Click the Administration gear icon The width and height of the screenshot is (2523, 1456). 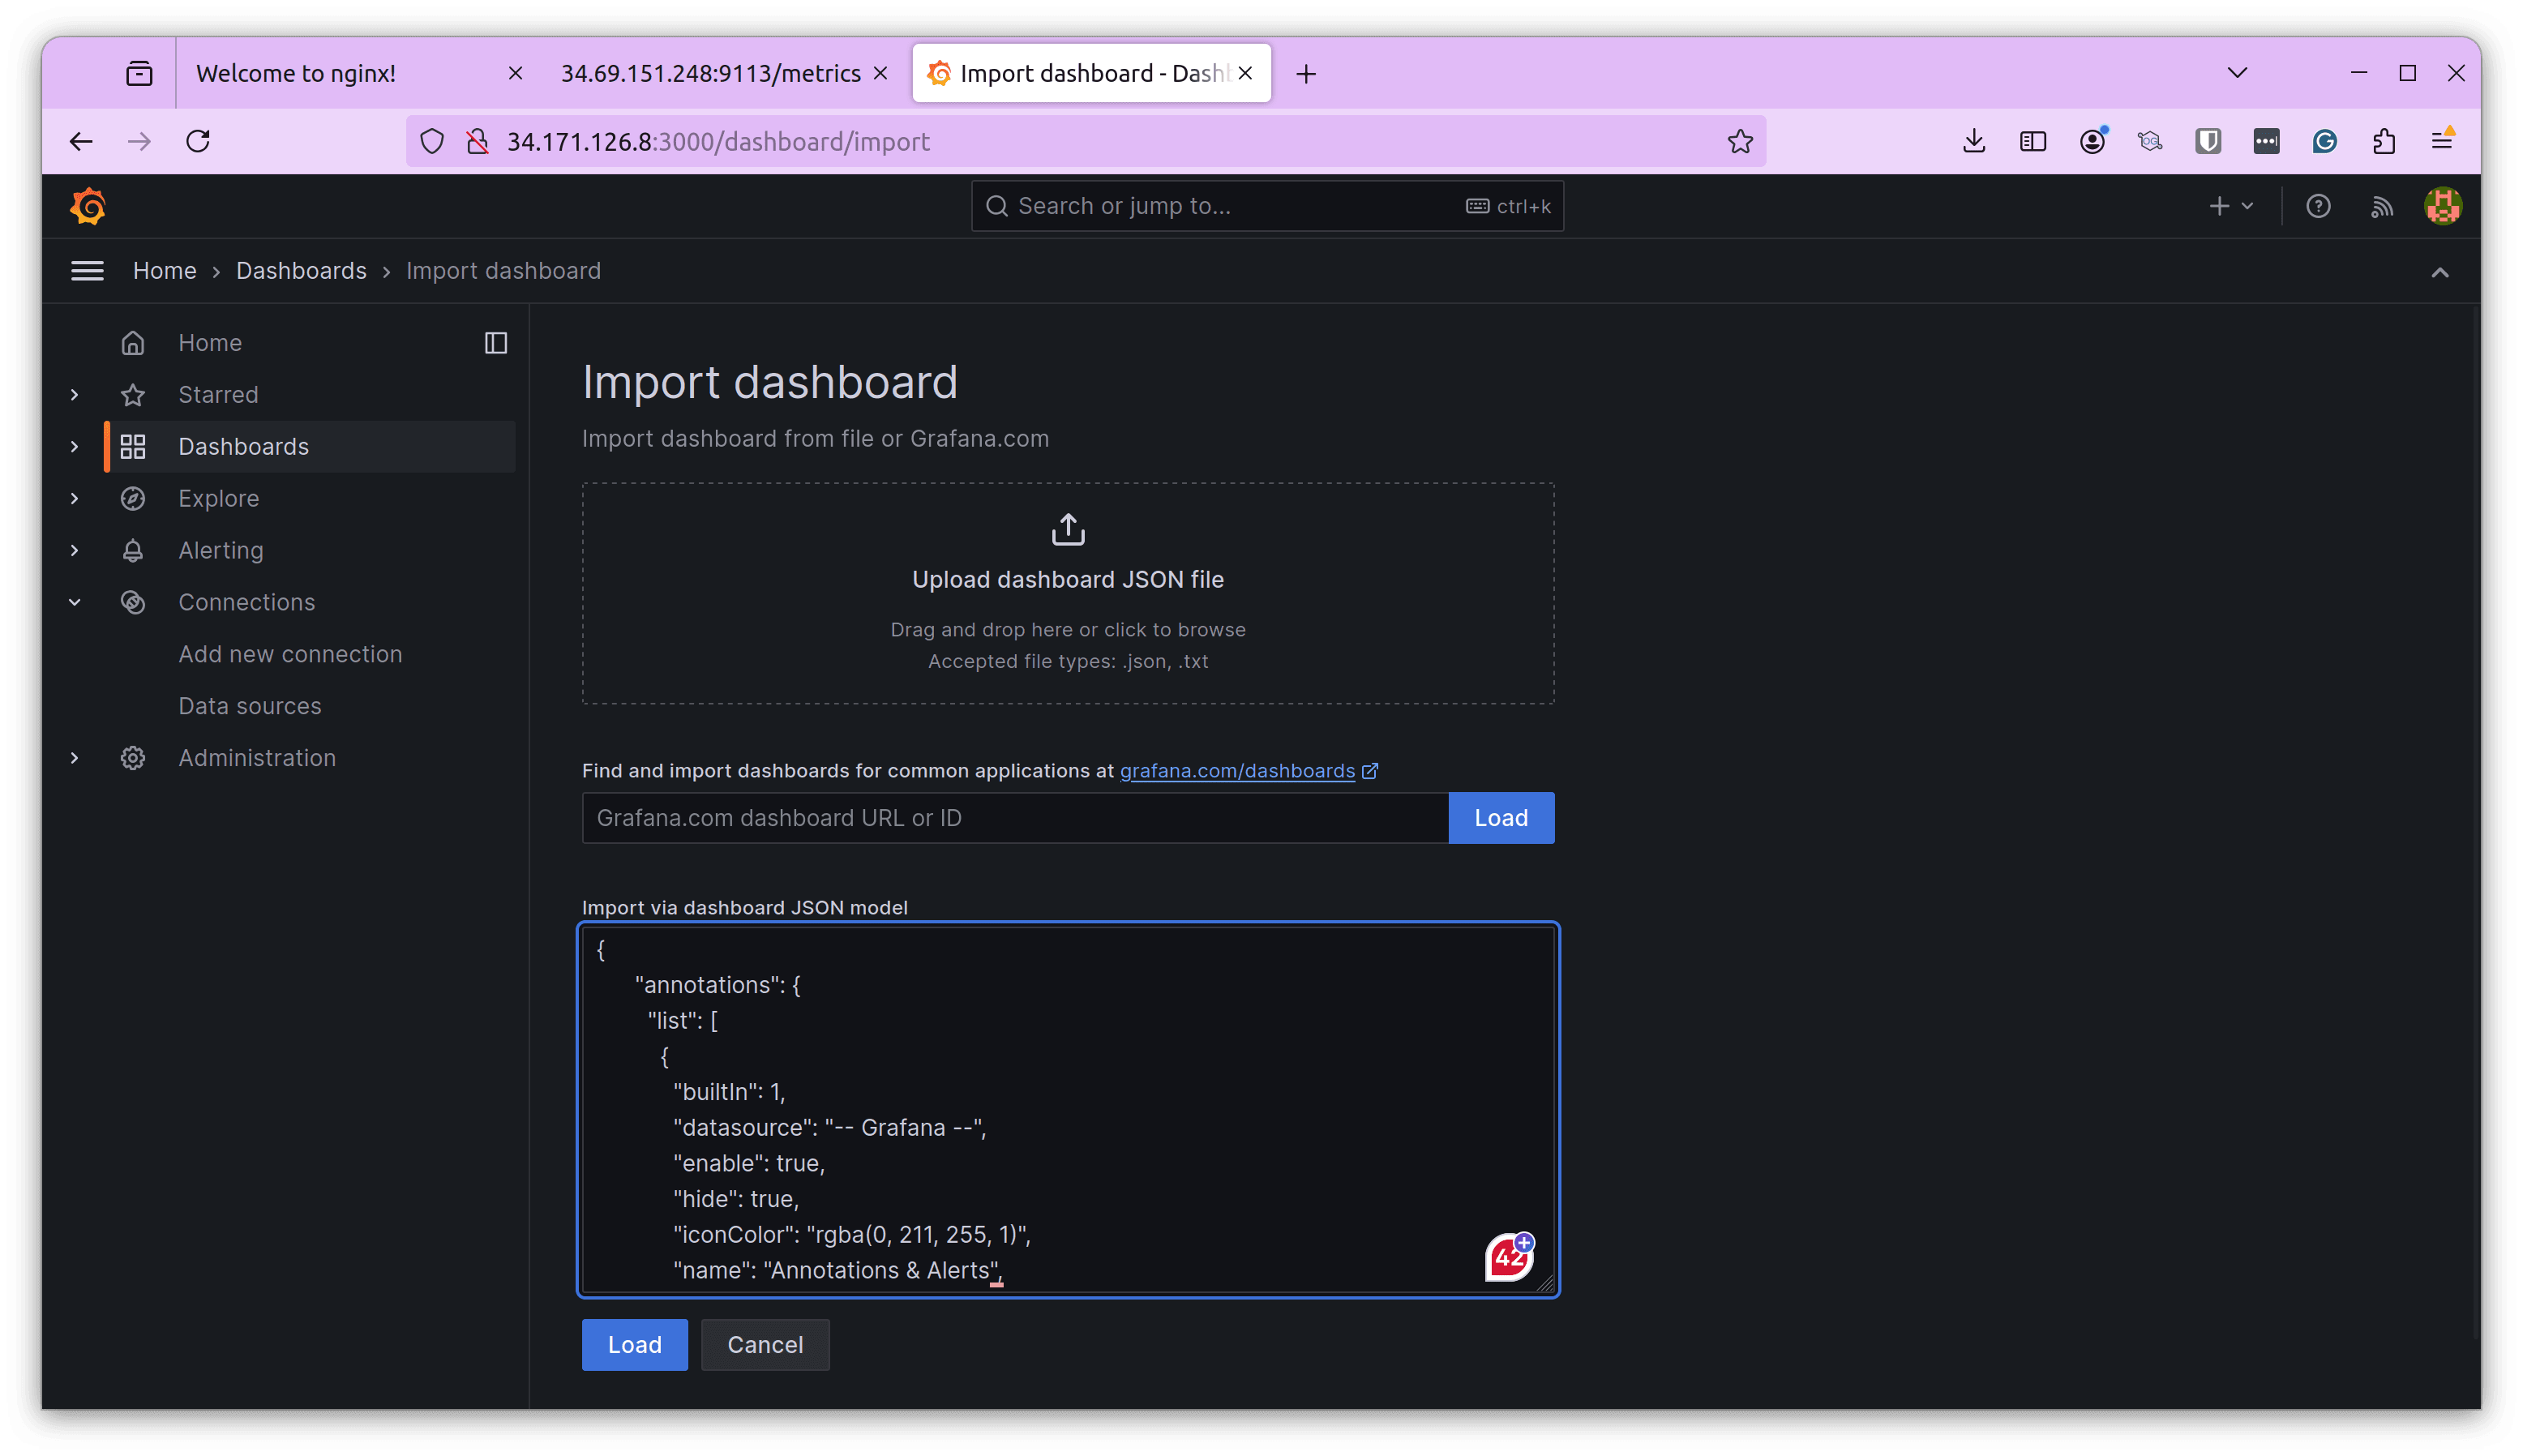[x=133, y=758]
